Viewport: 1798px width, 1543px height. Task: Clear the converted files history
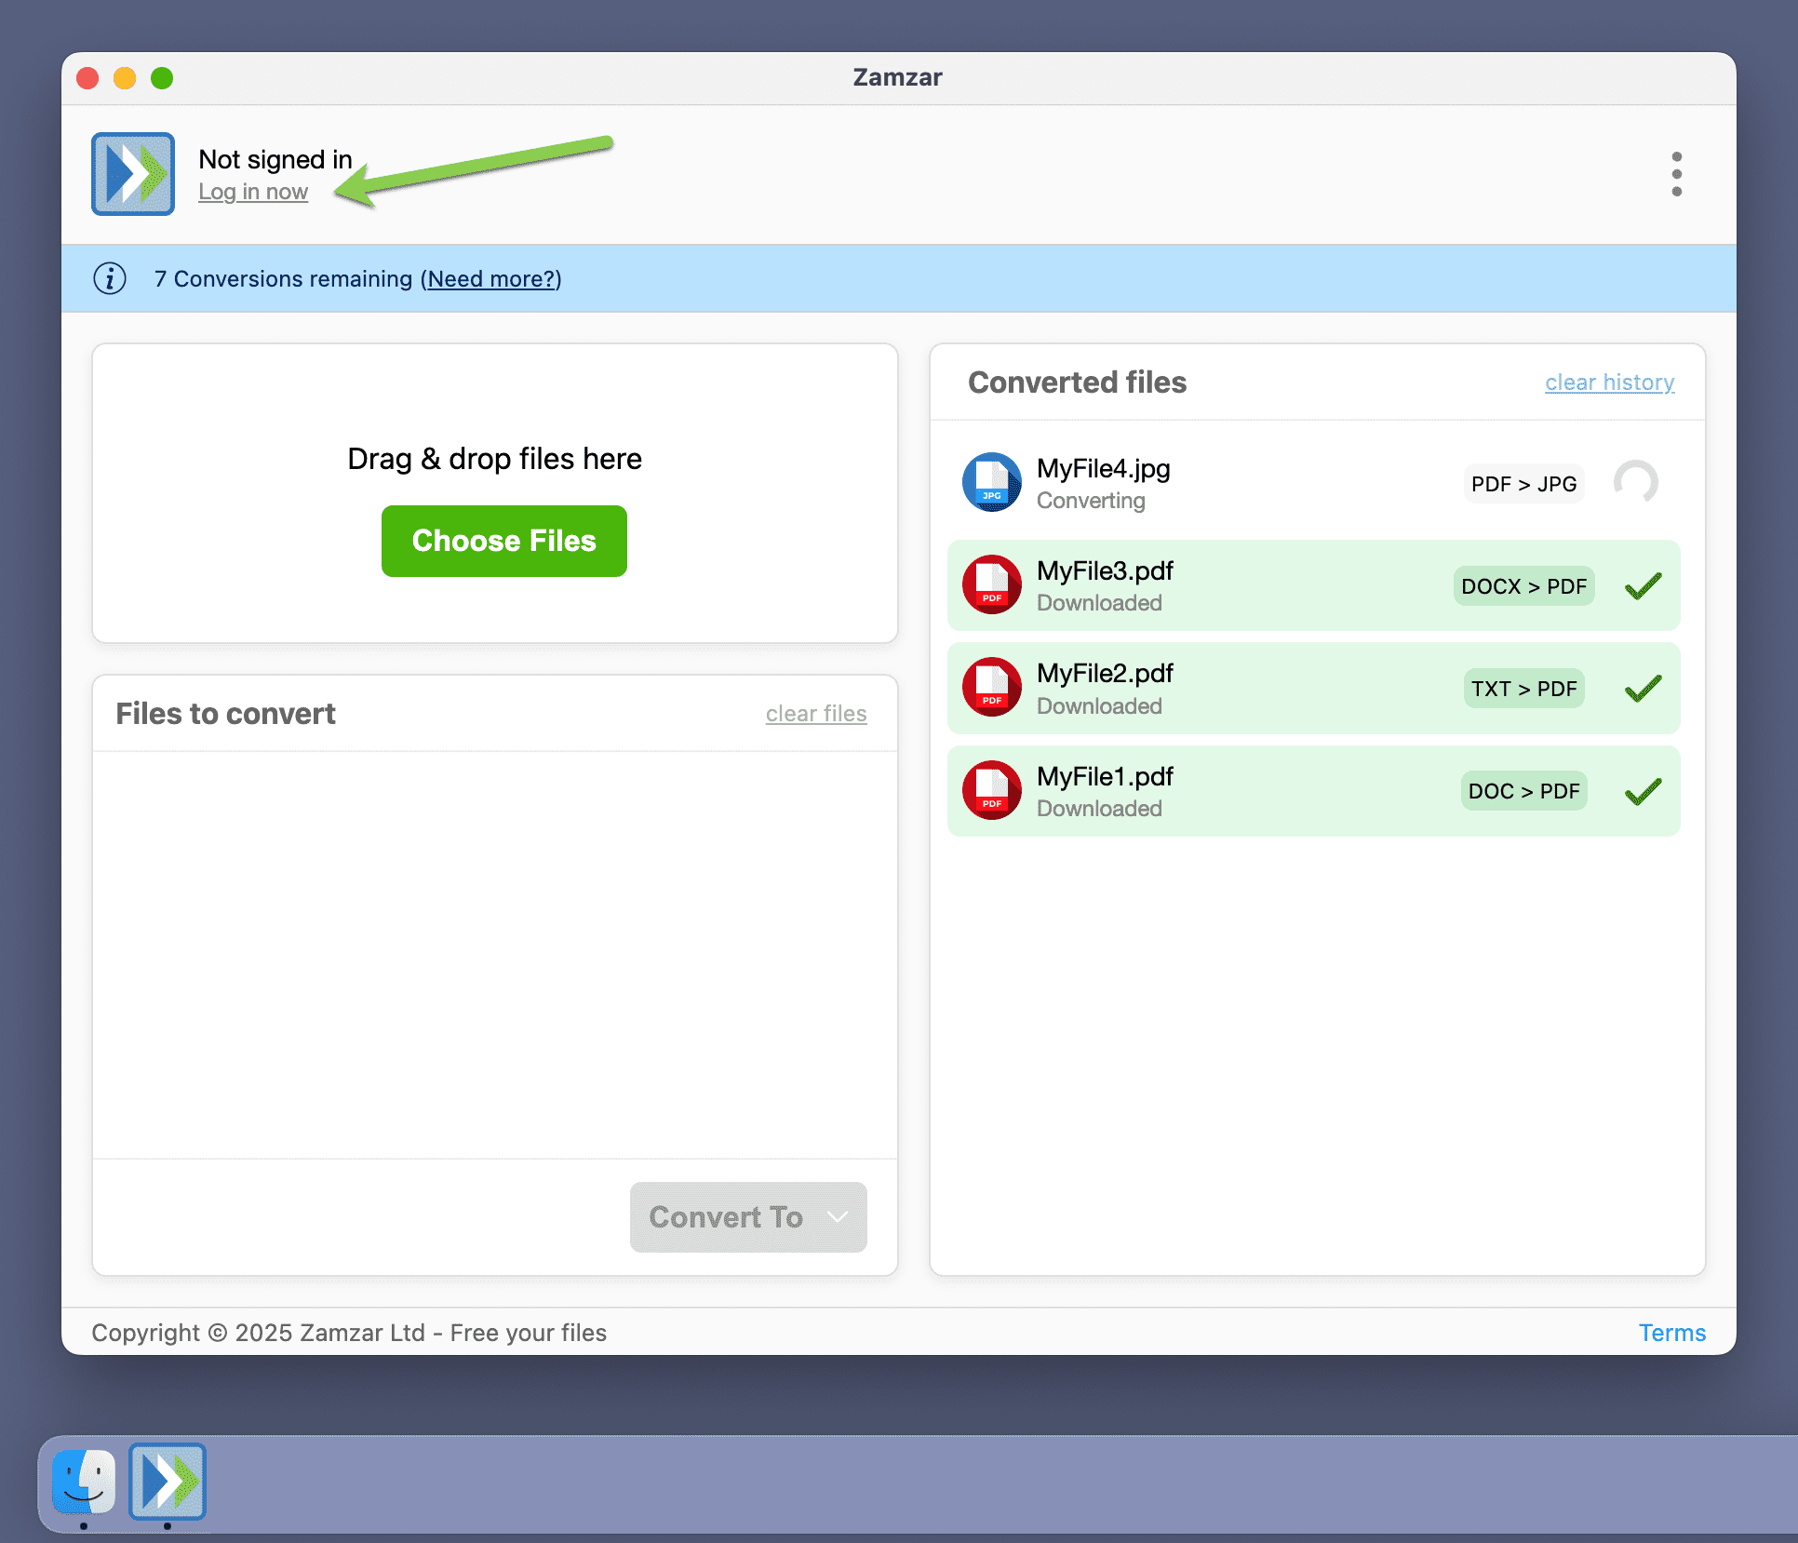(x=1609, y=382)
